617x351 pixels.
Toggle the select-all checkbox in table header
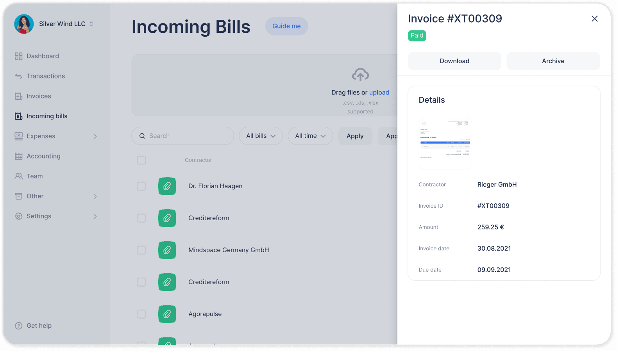coord(141,160)
